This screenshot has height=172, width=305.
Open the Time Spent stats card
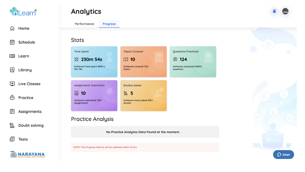(94, 62)
